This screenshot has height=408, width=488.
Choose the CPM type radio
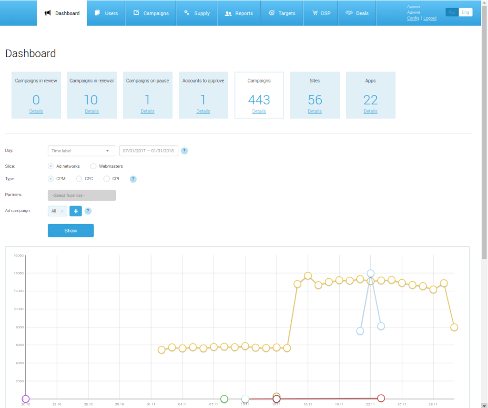coord(51,179)
